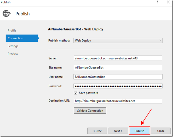Switch to the Preview step
The height and width of the screenshot is (137, 173).
[x=13, y=54]
